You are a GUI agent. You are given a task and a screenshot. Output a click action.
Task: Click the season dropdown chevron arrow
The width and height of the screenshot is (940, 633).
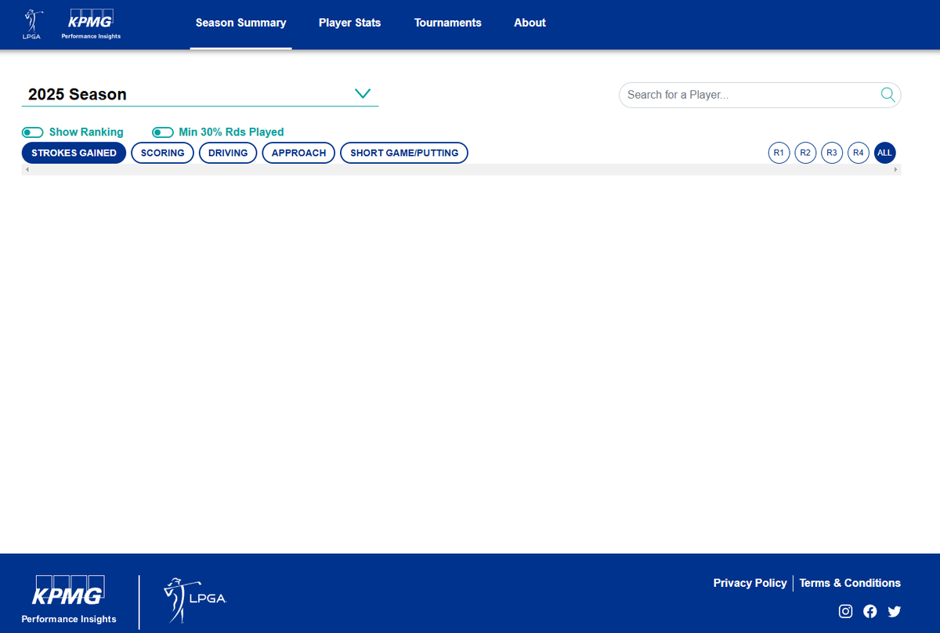pyautogui.click(x=362, y=93)
